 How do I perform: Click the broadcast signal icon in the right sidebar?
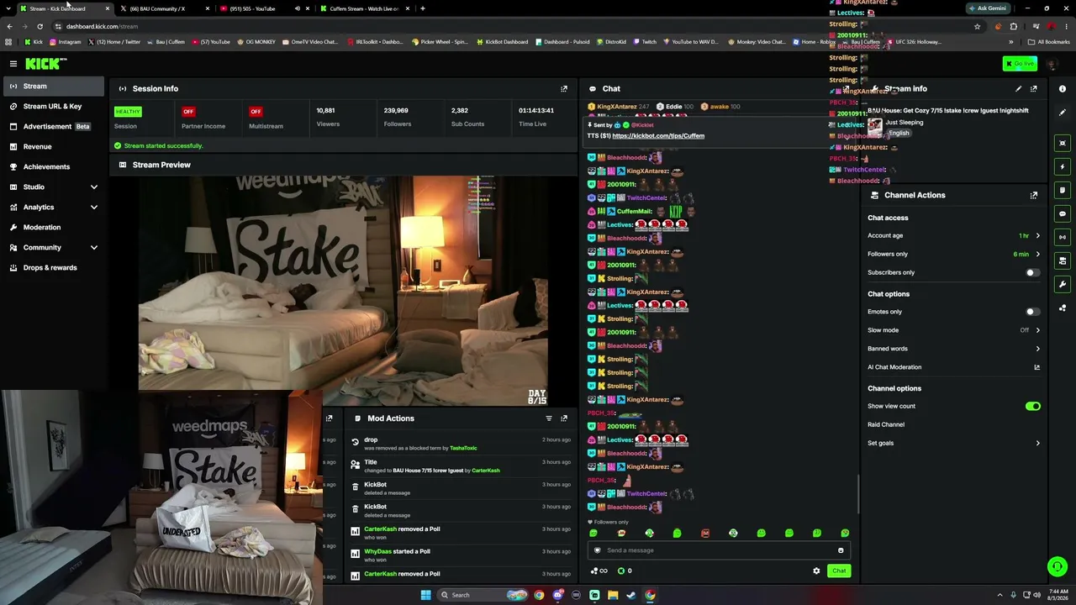click(1063, 237)
